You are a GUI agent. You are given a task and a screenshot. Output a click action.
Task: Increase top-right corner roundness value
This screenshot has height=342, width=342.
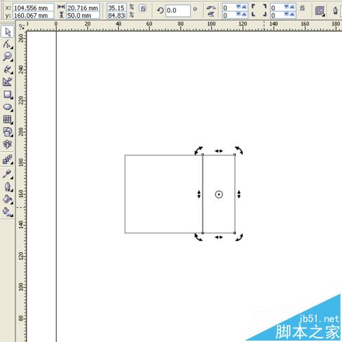point(292,7)
